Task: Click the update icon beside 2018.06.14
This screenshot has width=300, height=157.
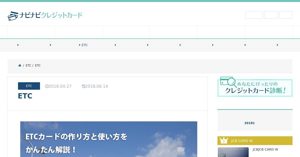Action: 83,86
